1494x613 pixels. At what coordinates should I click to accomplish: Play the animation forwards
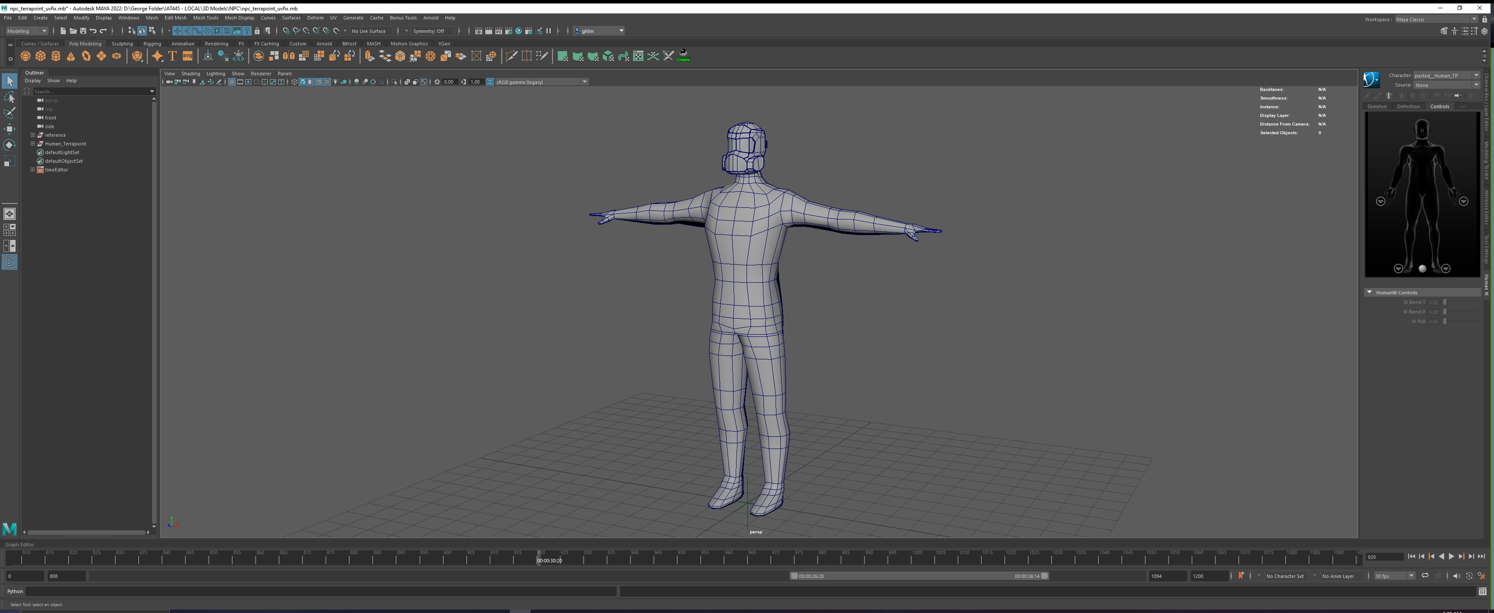pos(1451,557)
